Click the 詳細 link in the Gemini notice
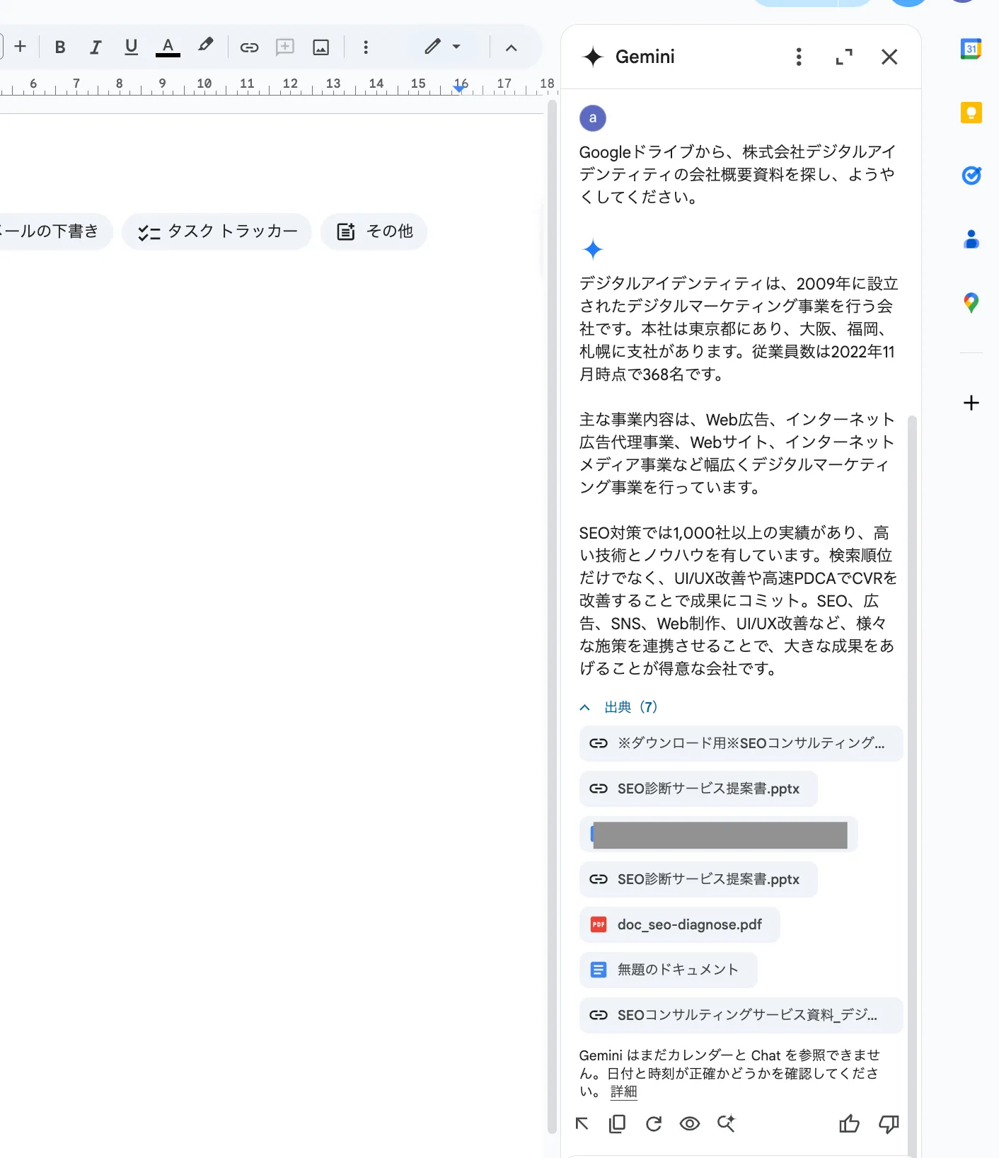The height and width of the screenshot is (1158, 999). tap(623, 1091)
